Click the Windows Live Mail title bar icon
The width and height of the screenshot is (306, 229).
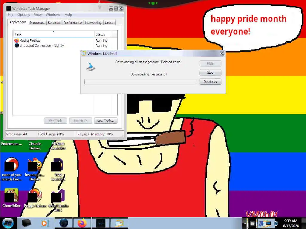[x=84, y=53]
